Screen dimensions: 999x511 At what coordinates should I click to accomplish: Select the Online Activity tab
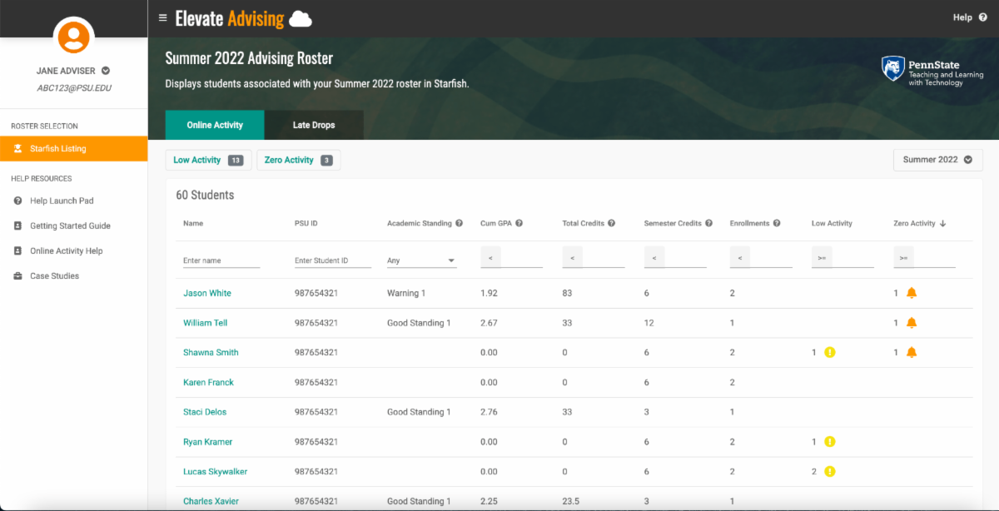[215, 125]
